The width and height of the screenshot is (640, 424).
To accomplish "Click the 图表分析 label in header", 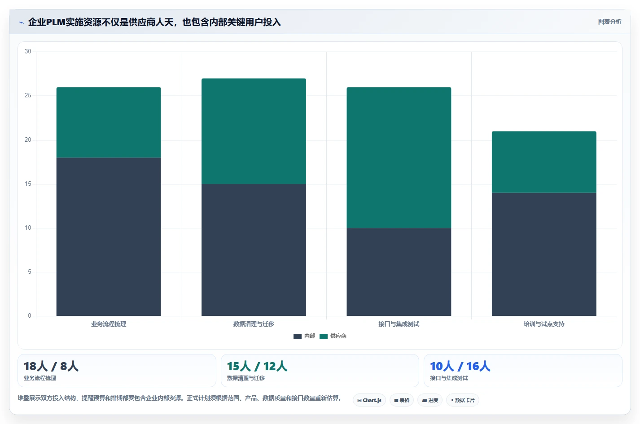I will point(609,22).
